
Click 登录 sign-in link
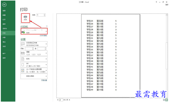(167, 5)
